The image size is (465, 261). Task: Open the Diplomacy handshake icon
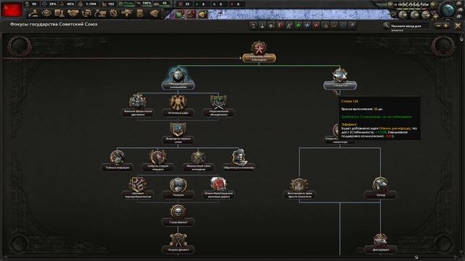[x=73, y=13]
